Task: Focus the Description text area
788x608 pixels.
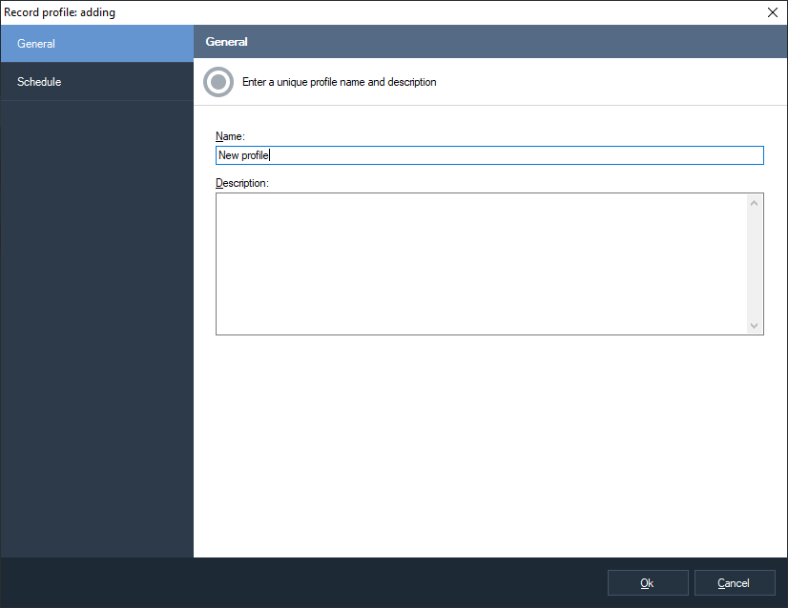Action: pos(480,264)
